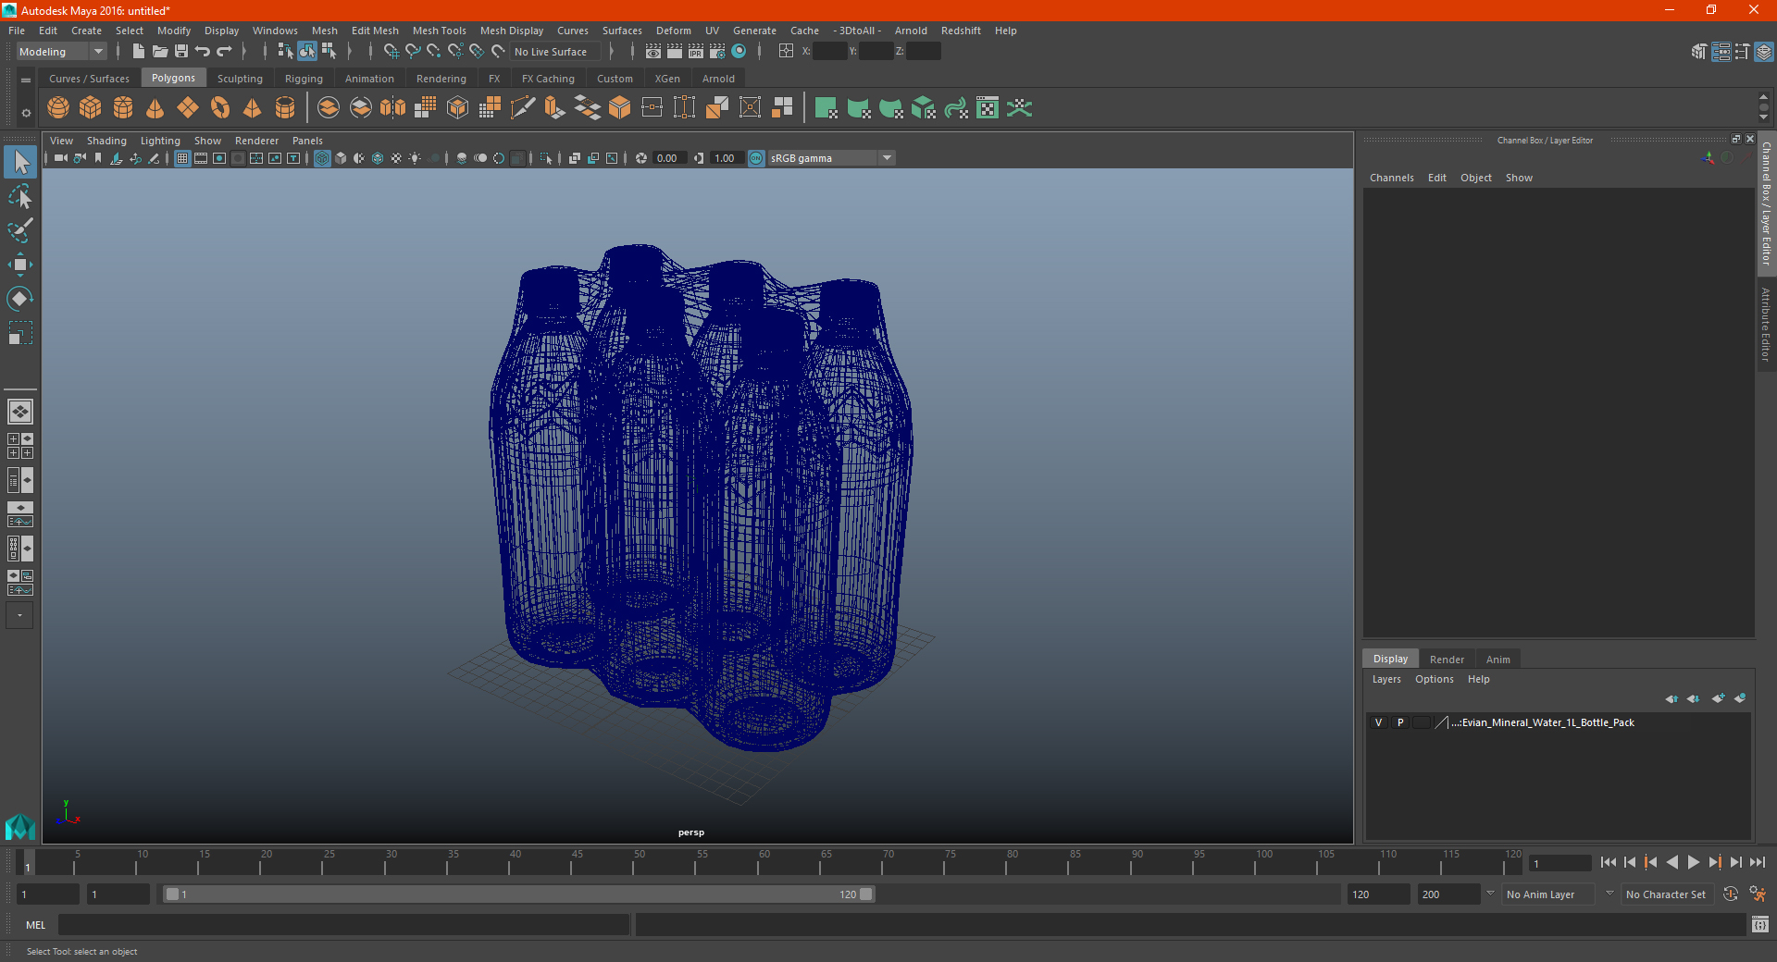Toggle smooth shade all in panel toolbar
This screenshot has width=1777, height=962.
(341, 158)
